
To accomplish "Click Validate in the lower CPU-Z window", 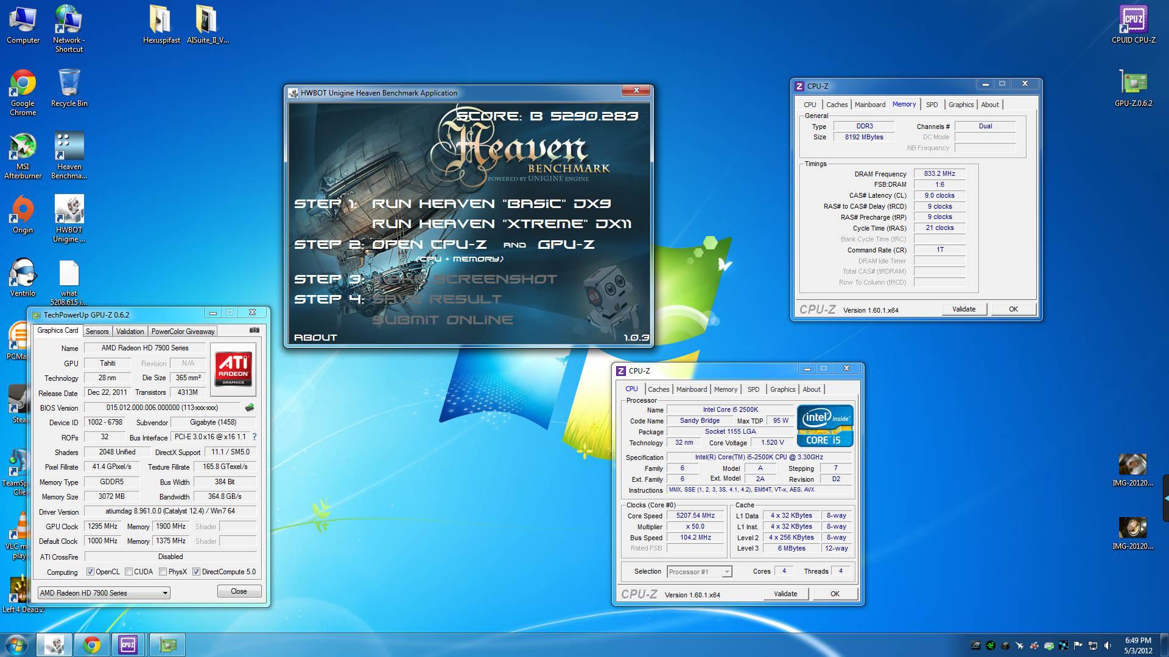I will tap(785, 594).
